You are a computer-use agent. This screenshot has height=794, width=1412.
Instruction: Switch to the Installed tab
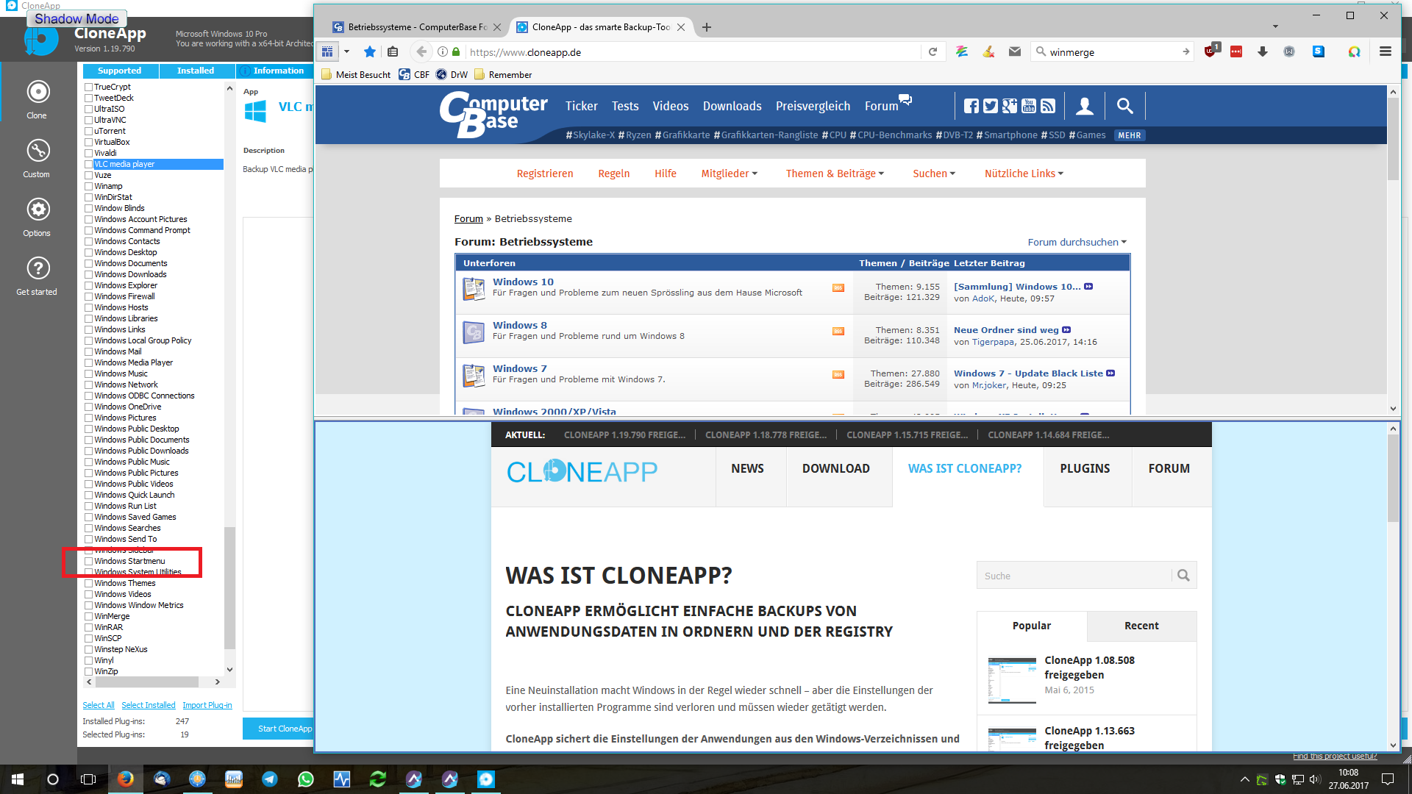click(x=196, y=71)
